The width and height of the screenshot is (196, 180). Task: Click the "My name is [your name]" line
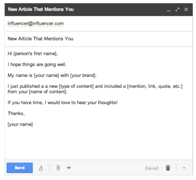[52, 75]
